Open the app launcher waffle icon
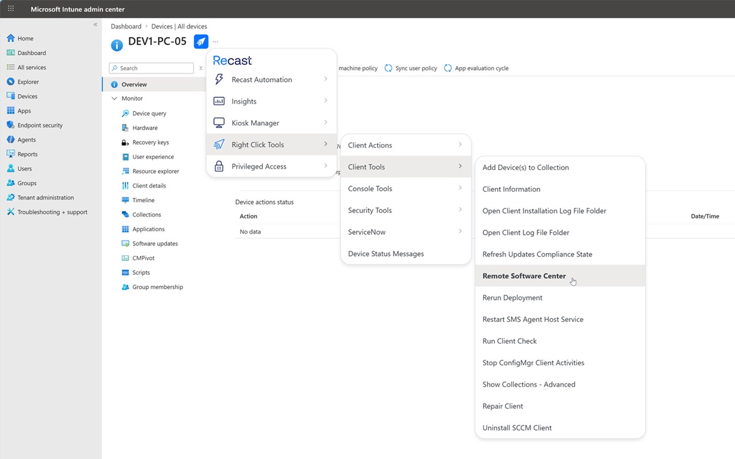The height and width of the screenshot is (459, 735). (x=10, y=9)
